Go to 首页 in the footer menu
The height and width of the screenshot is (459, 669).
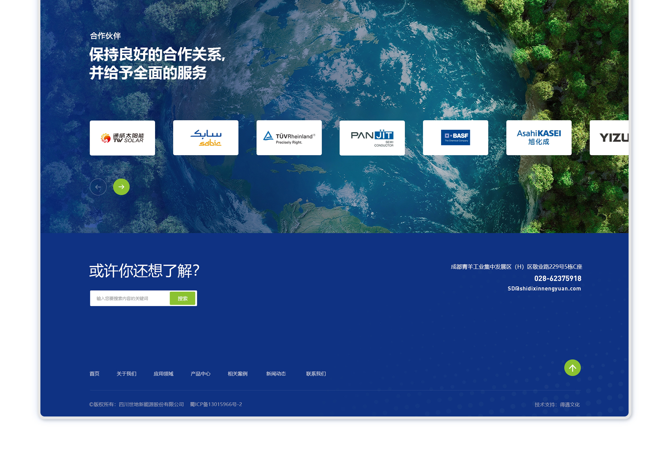(94, 374)
